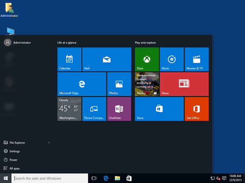The height and width of the screenshot is (183, 245).
Task: Click the Life at a glance group header
Action: [67, 43]
